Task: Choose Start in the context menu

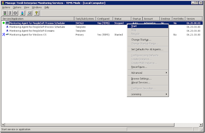Action: tap(148, 26)
